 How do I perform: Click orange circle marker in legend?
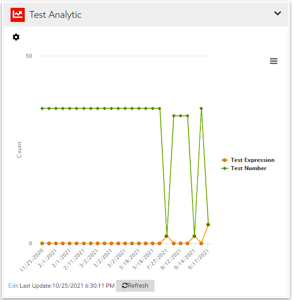(225, 160)
